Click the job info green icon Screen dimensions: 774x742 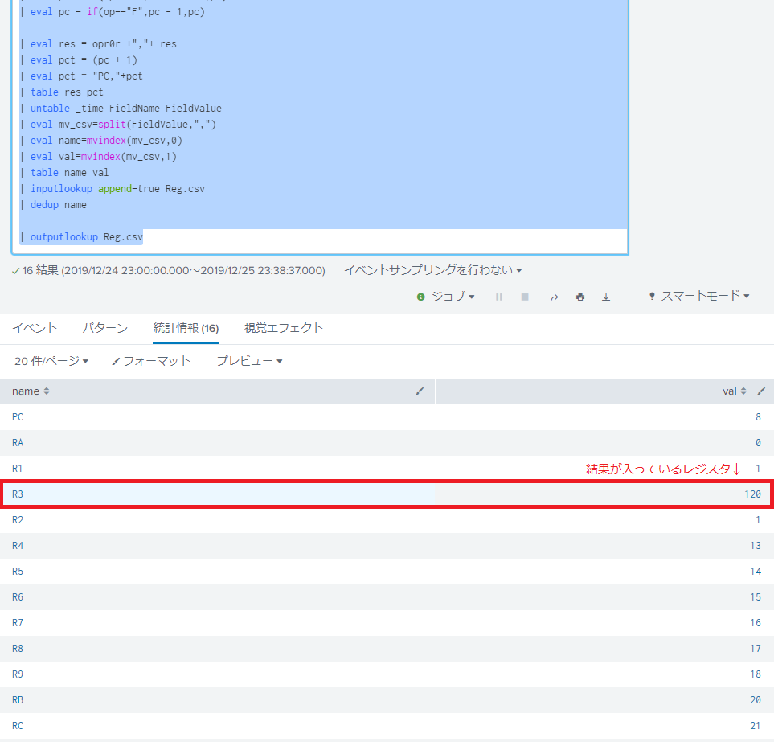pos(420,297)
